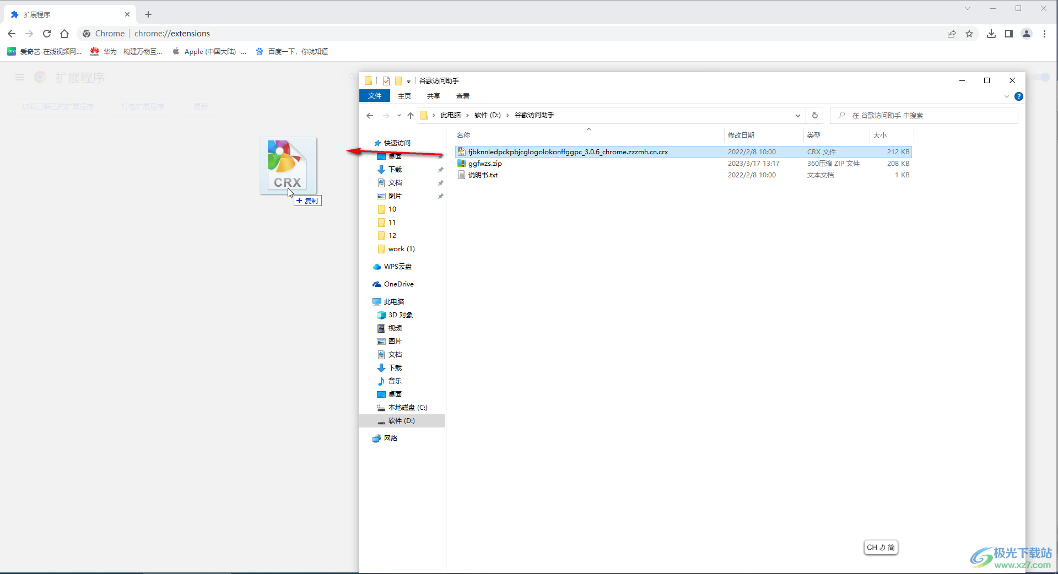The height and width of the screenshot is (574, 1058).
Task: Switch to the 查看 ribbon tab
Action: [x=462, y=96]
